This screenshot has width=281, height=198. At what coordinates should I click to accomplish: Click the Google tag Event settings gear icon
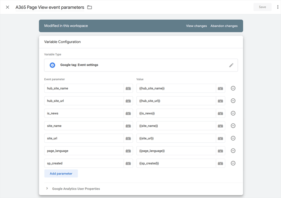[52, 65]
